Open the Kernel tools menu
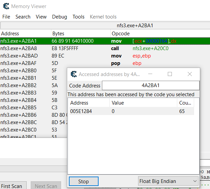The width and height of the screenshot is (210, 189). tap(103, 17)
